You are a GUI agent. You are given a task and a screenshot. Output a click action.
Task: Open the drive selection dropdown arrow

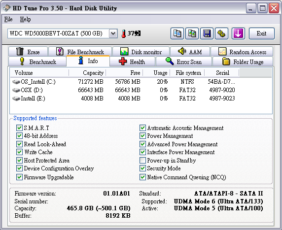(113, 33)
